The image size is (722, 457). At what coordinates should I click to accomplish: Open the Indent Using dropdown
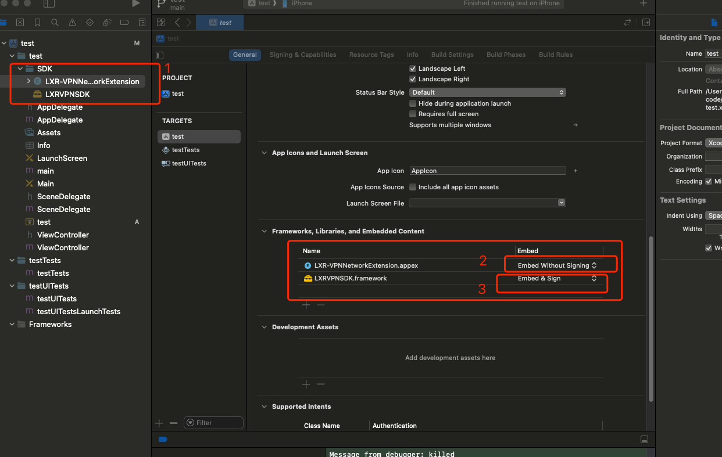click(x=713, y=215)
